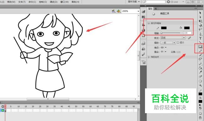Click the Edit Scene clapperboard icon
The image size is (204, 121).
(113, 11)
